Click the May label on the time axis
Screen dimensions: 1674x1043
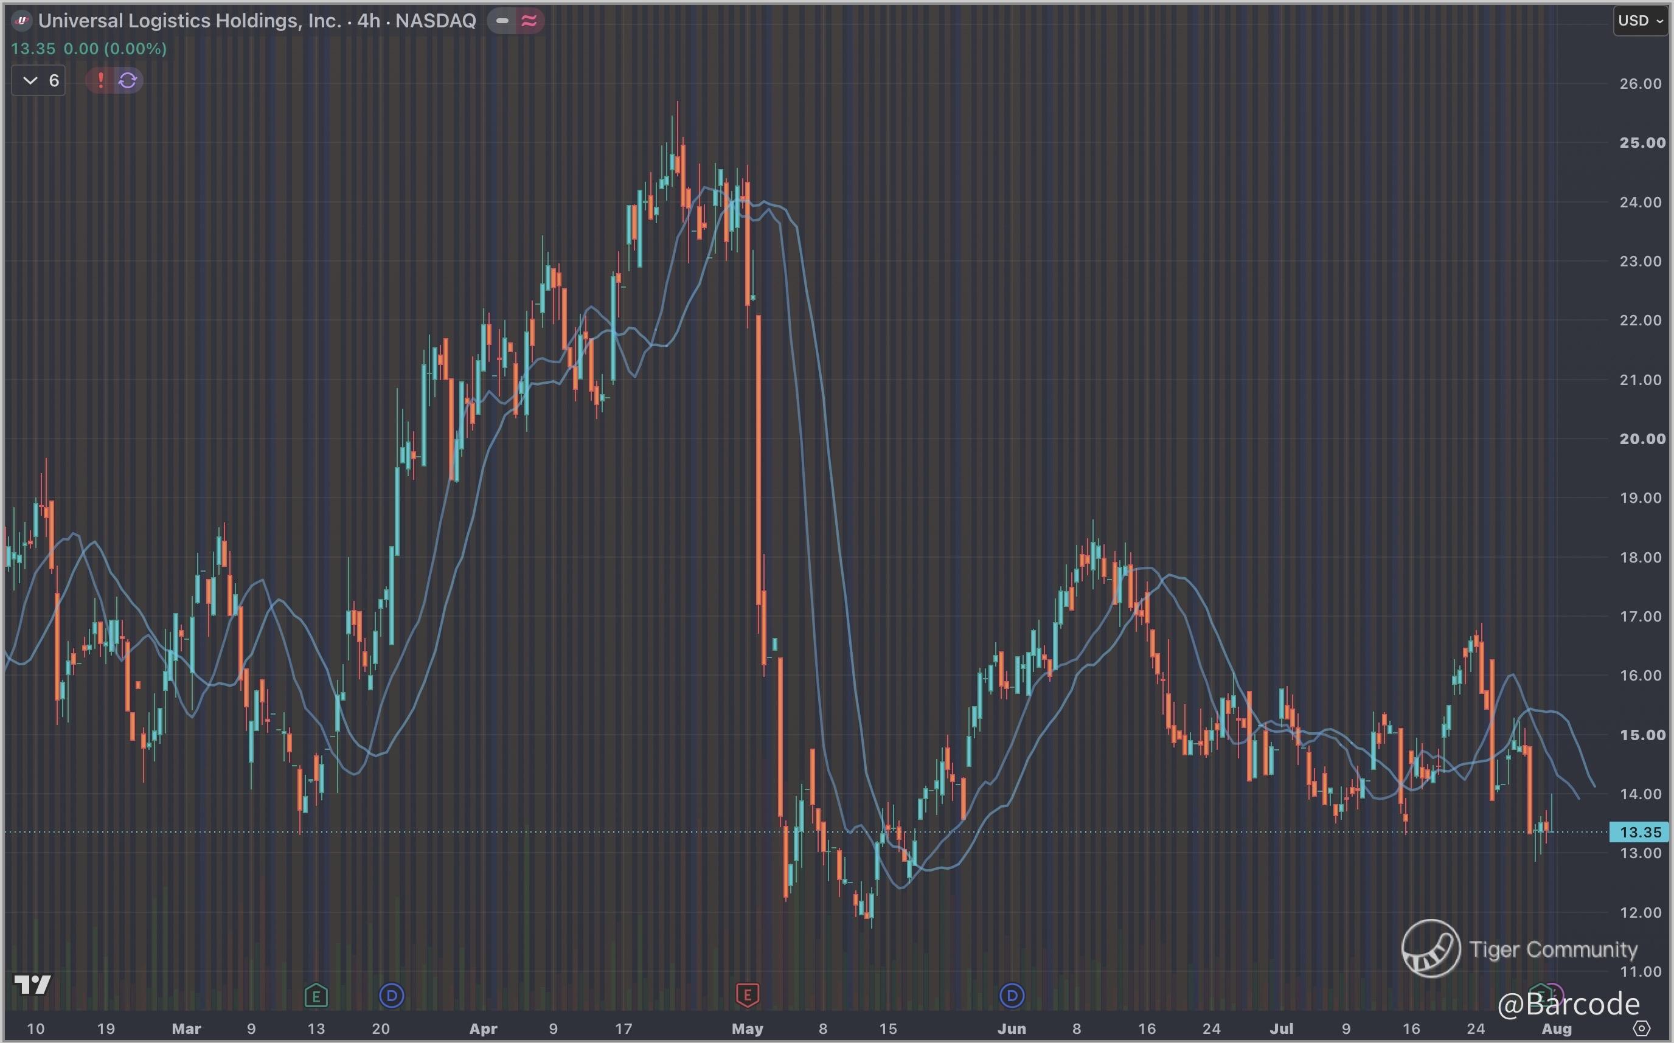748,1029
